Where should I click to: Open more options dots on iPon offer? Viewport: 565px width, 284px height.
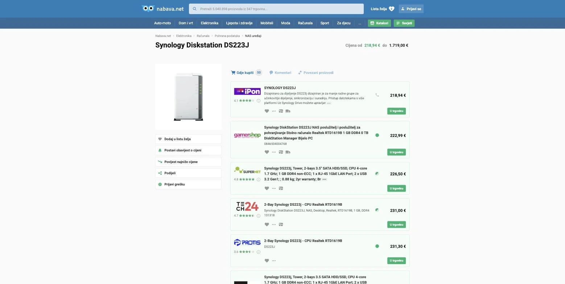pos(274,111)
